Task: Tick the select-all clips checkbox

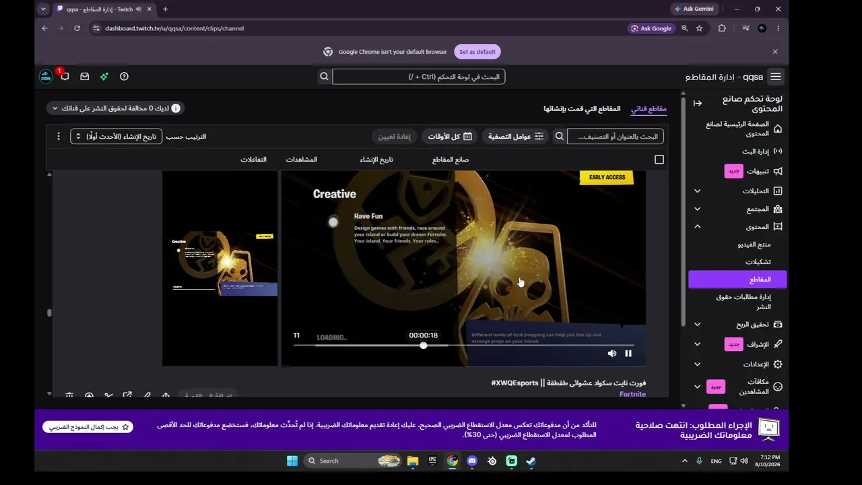Action: pos(659,160)
